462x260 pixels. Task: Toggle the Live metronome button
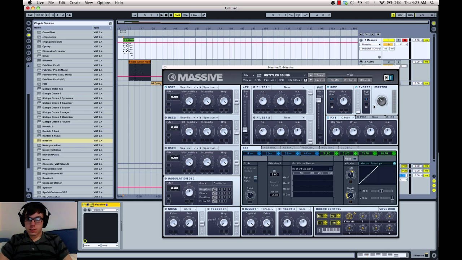pyautogui.click(x=69, y=15)
